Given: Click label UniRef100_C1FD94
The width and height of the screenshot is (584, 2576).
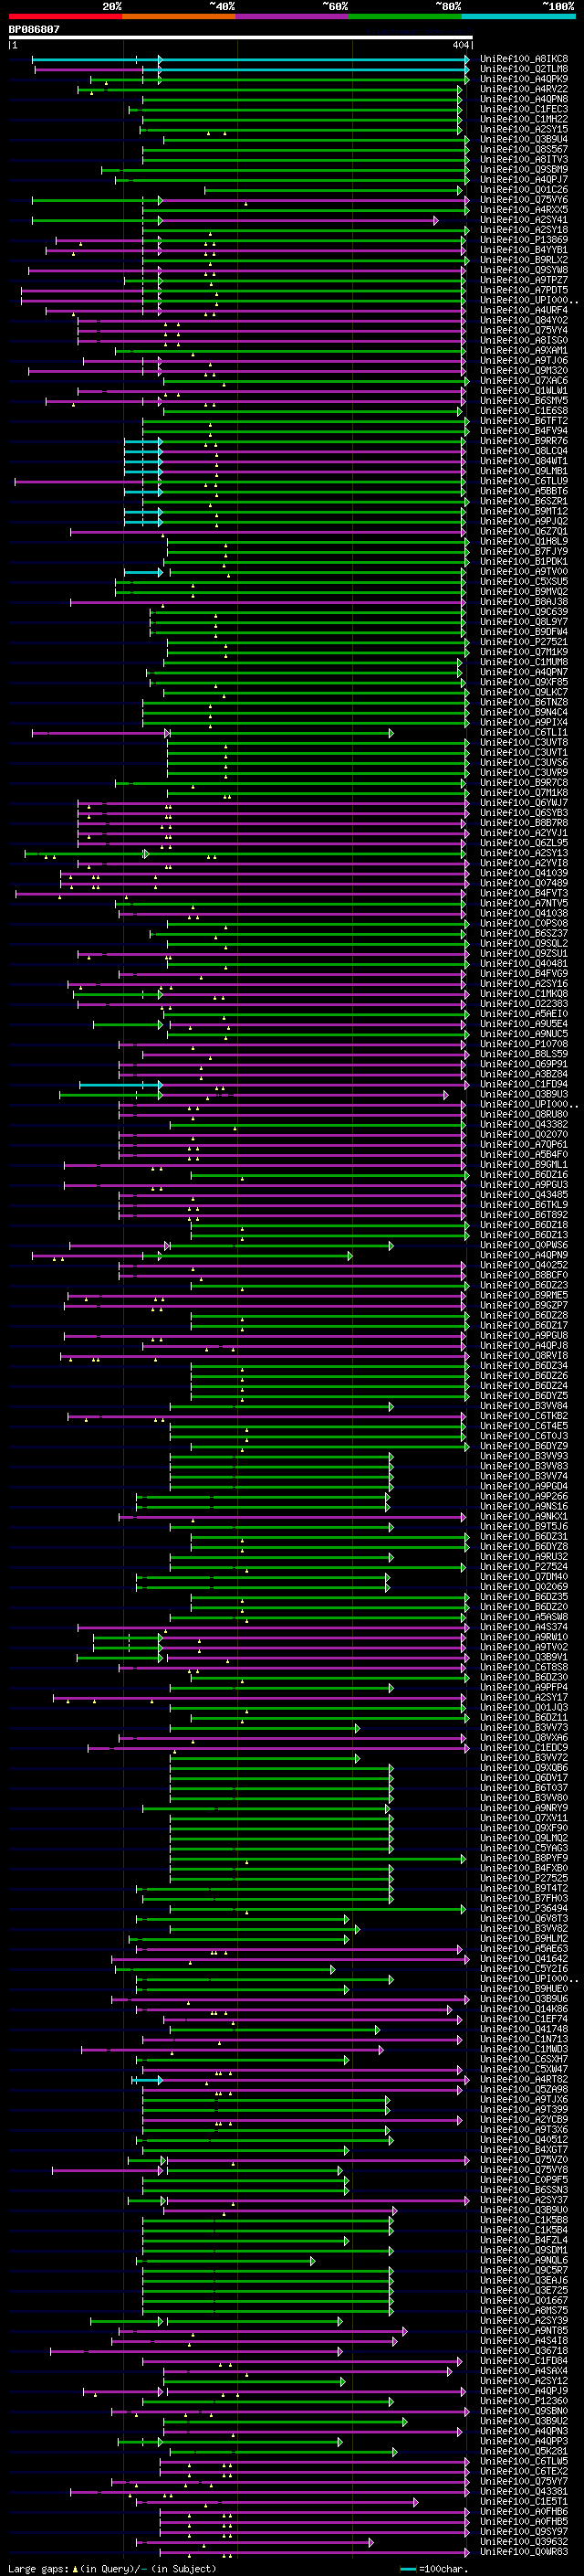Looking at the screenshot, I should [523, 1084].
